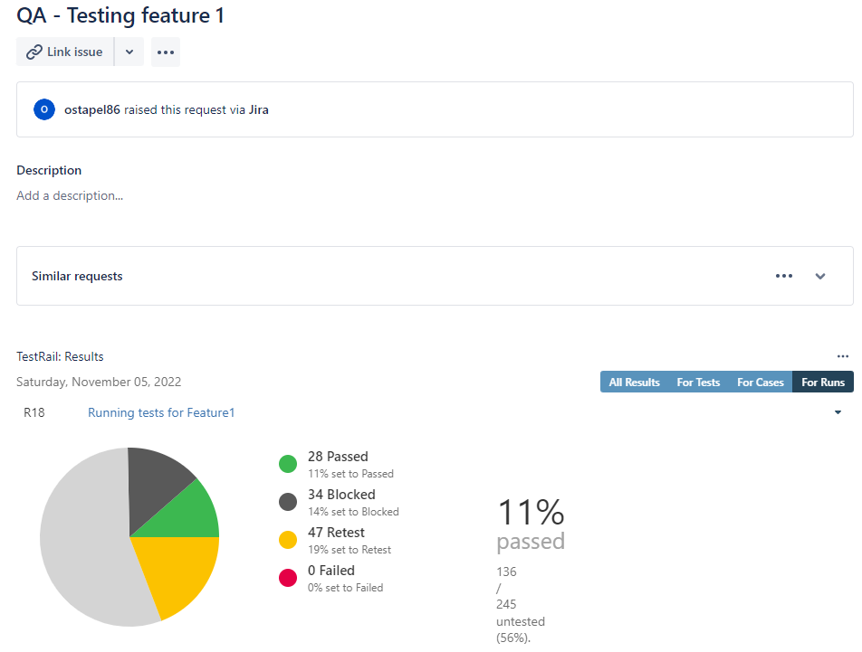Click the Description heading
The height and width of the screenshot is (652, 862).
(49, 170)
